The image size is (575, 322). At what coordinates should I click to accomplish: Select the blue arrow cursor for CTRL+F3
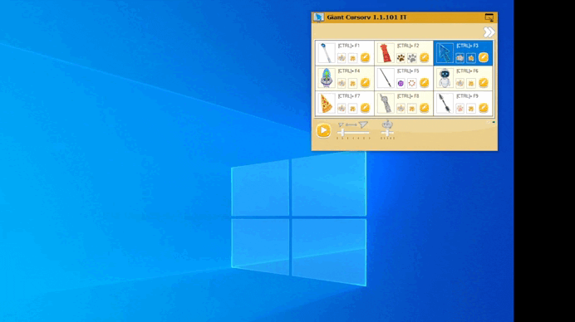[445, 53]
